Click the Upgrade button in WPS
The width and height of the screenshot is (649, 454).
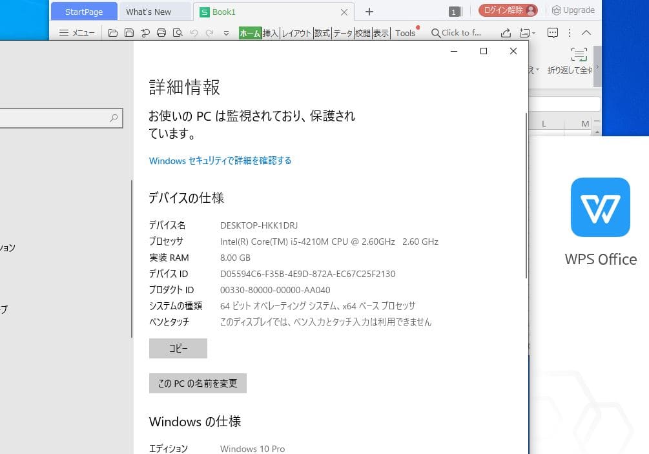(573, 10)
